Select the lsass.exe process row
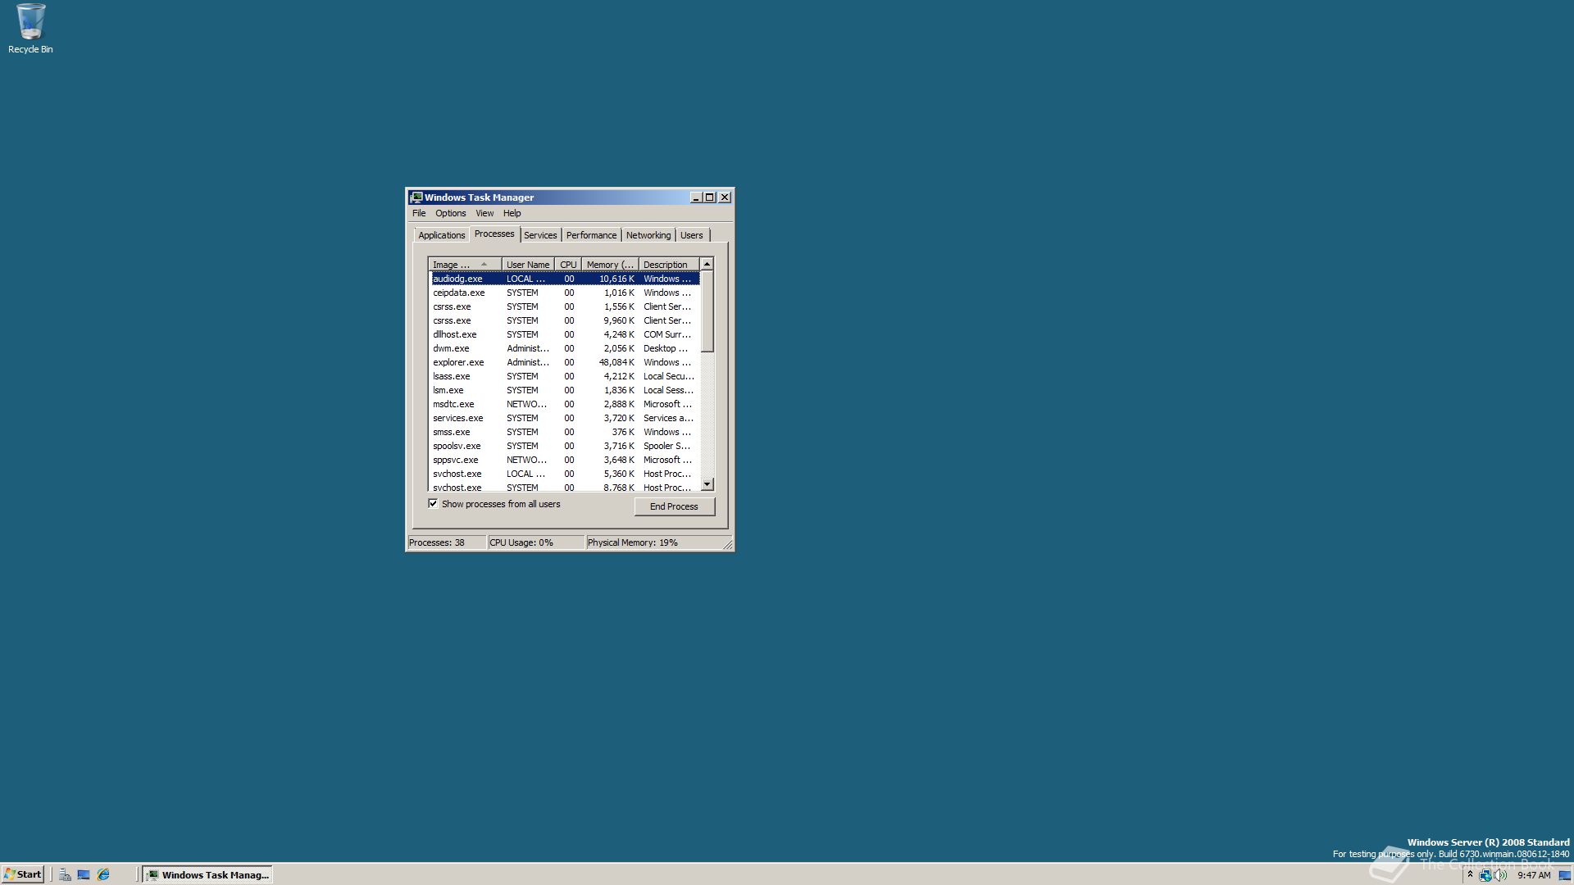Screen dimensions: 1574x885 point(564,376)
